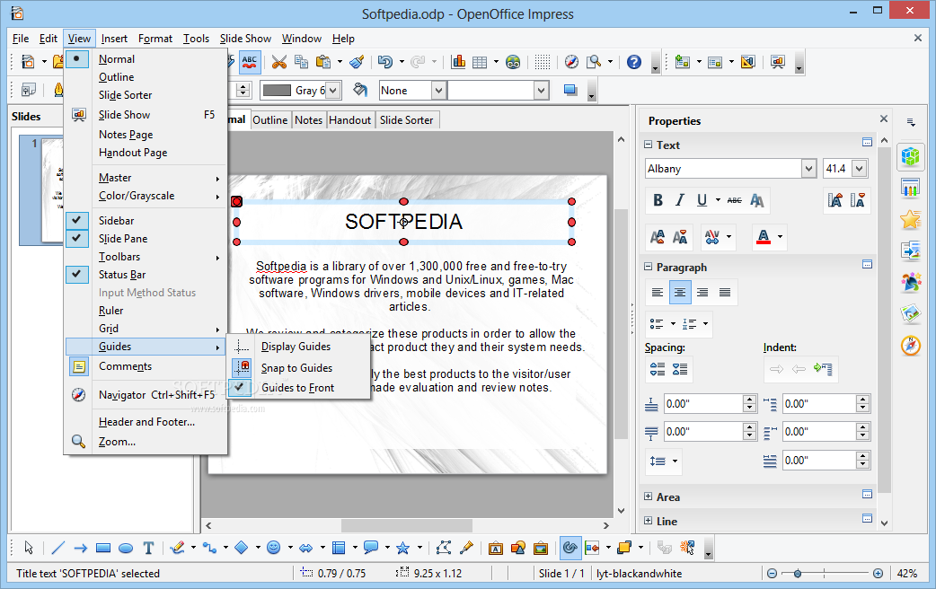Open the Navigator compass toolbar icon
This screenshot has height=589, width=936.
pyautogui.click(x=571, y=62)
